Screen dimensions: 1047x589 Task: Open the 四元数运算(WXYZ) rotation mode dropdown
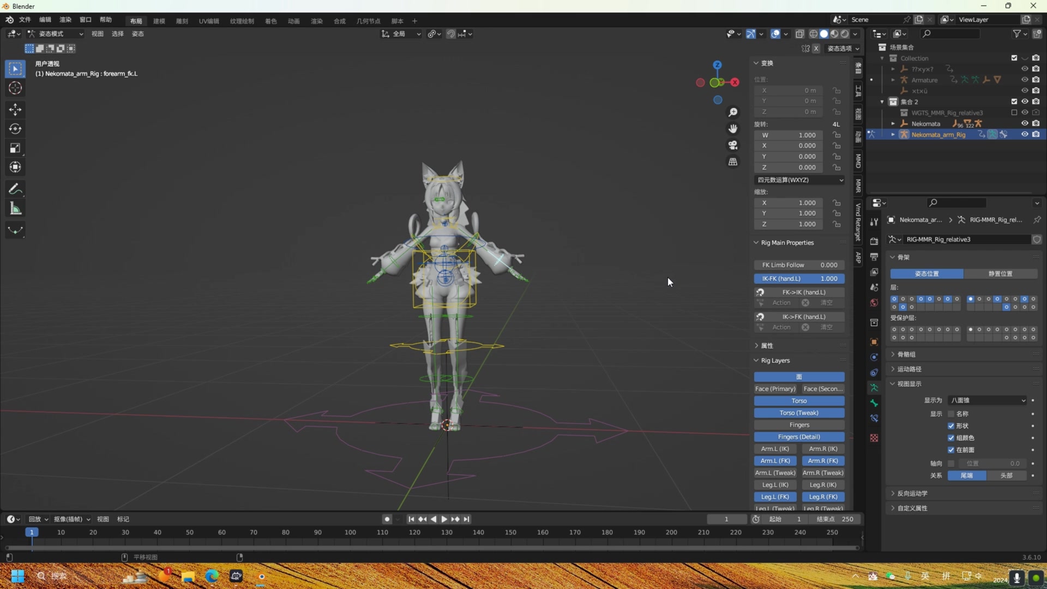(799, 180)
